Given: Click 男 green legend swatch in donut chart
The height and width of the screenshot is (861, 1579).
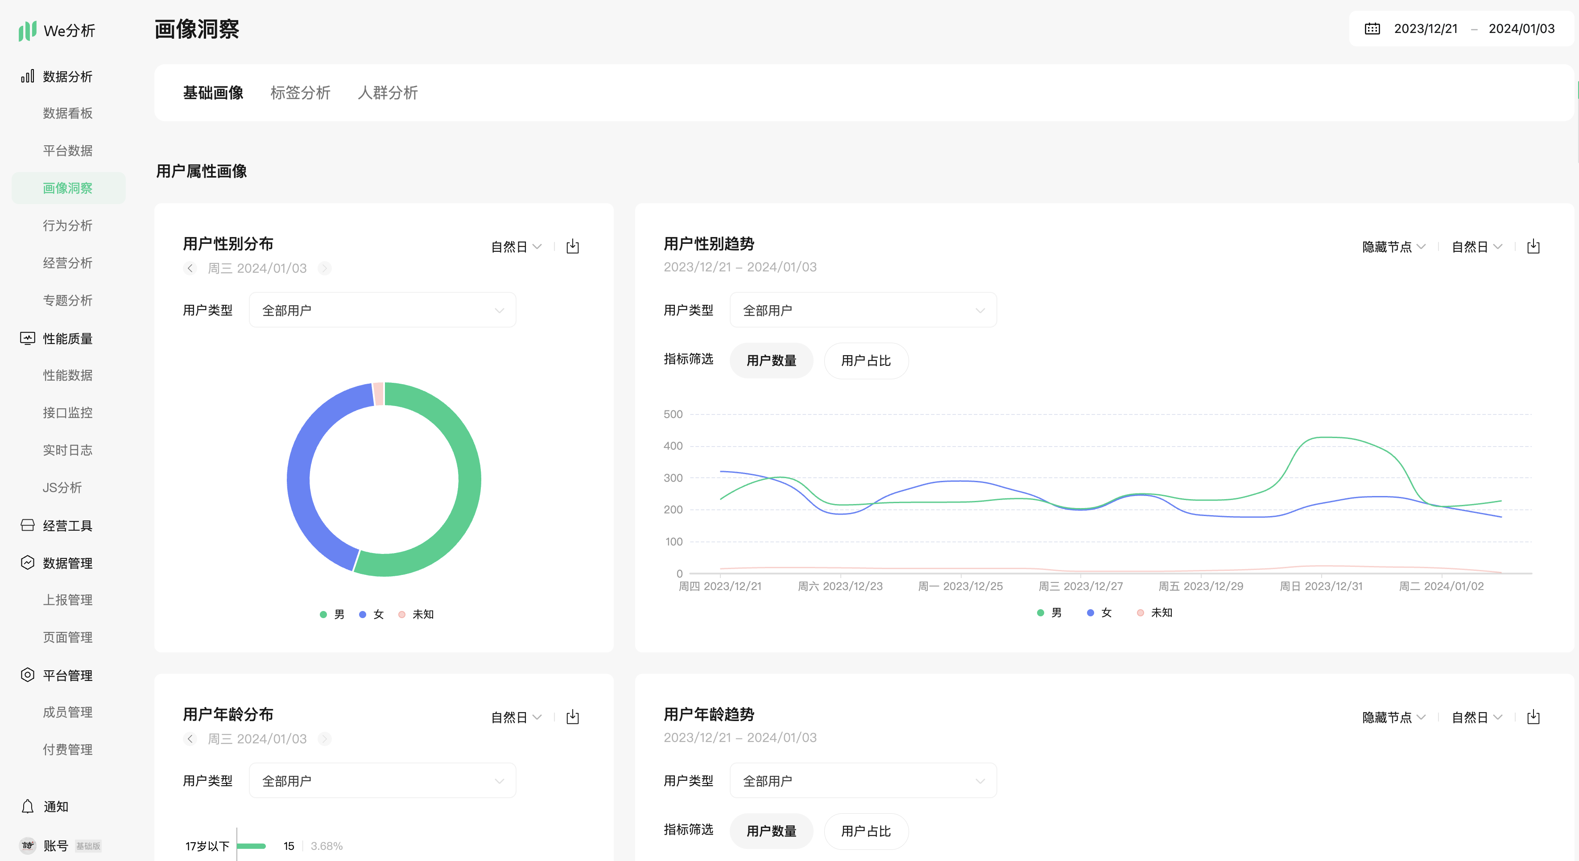Looking at the screenshot, I should point(323,614).
